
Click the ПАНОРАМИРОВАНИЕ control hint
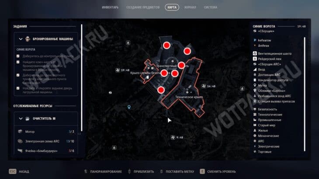(x=103, y=172)
